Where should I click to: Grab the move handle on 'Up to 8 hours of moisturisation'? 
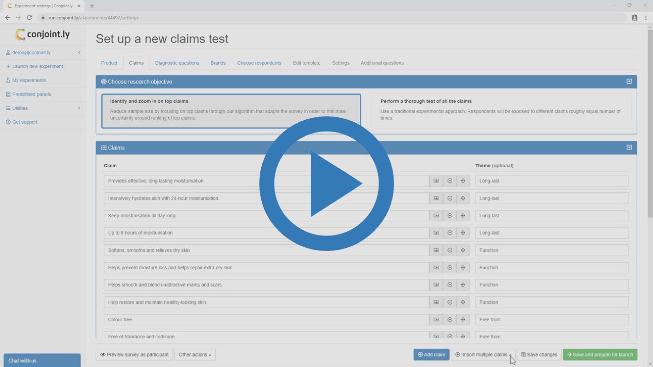463,233
